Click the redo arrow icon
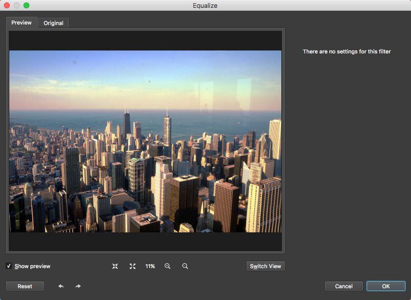Screen dimensions: 411x300 [x=78, y=286]
